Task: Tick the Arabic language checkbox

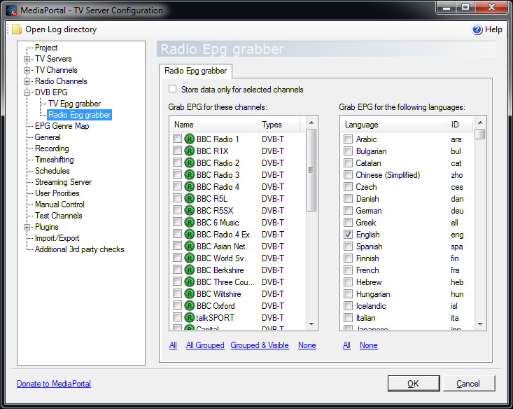Action: [348, 139]
